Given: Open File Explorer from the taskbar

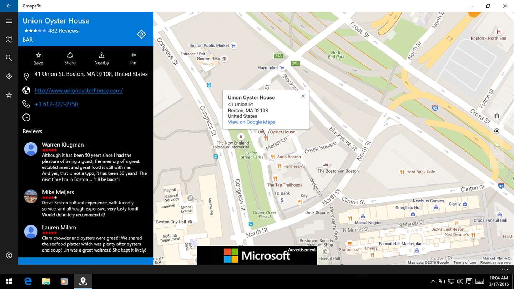Looking at the screenshot, I should (x=46, y=282).
